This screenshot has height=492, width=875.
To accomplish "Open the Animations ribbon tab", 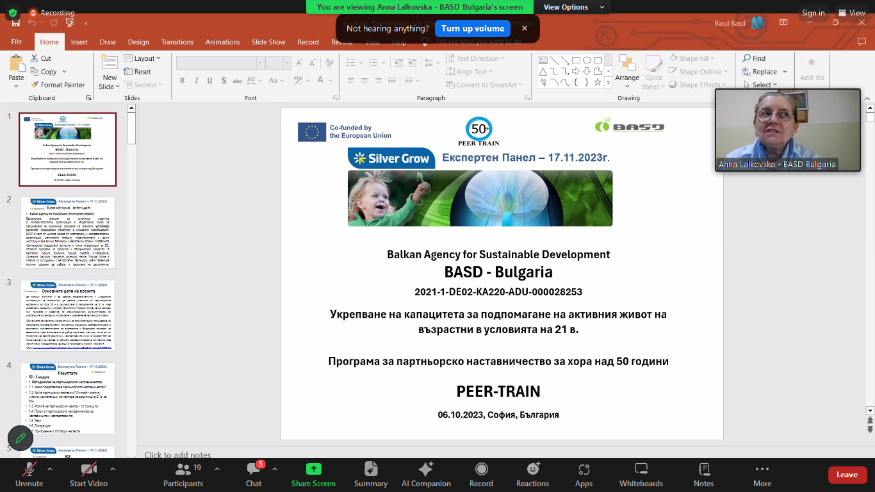I will tap(222, 42).
